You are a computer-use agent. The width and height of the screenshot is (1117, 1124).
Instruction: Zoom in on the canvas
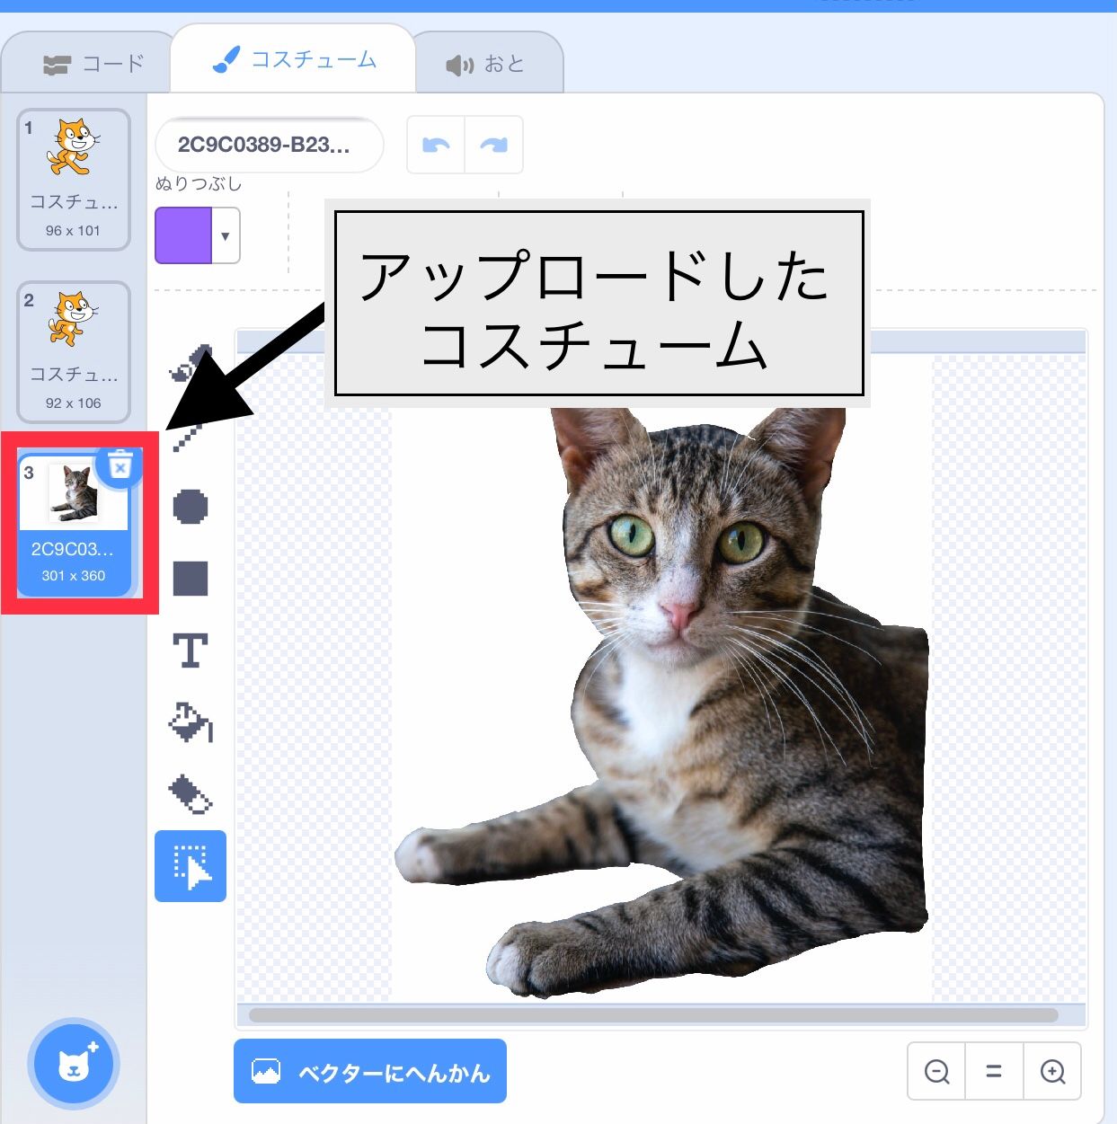[x=1053, y=1071]
